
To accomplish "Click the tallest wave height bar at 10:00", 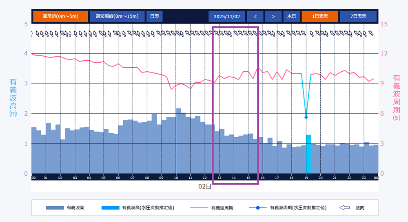I will (x=178, y=141).
